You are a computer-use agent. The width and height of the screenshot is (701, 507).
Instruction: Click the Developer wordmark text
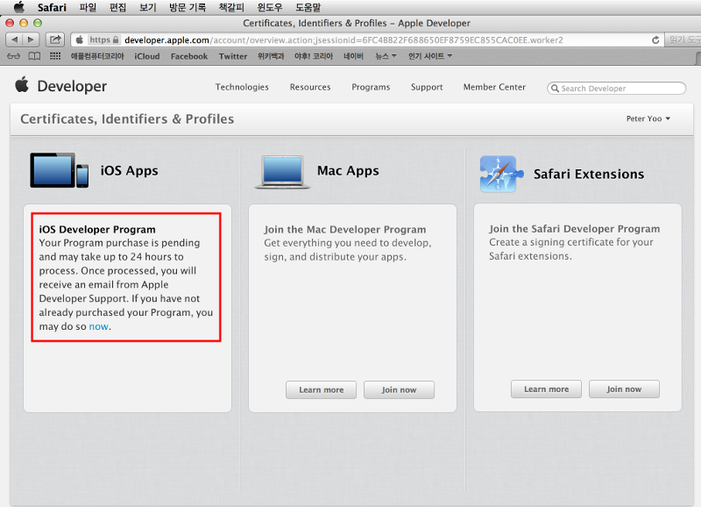(72, 86)
